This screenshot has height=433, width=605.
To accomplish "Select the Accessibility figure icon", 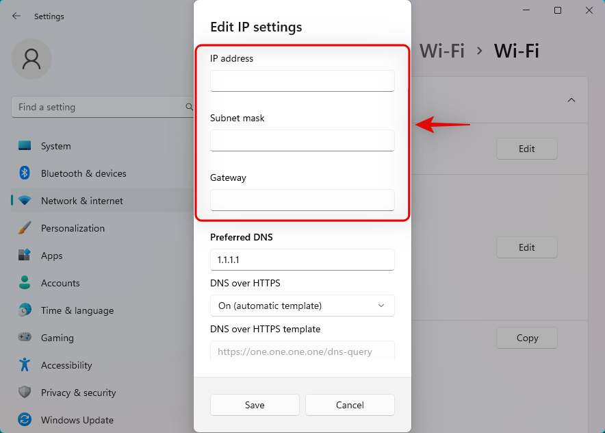I will (x=25, y=365).
